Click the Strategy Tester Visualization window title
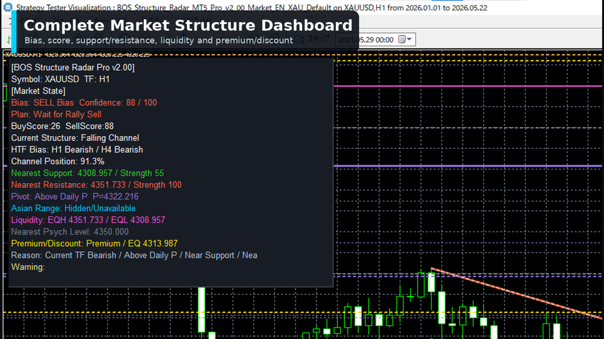 252,8
